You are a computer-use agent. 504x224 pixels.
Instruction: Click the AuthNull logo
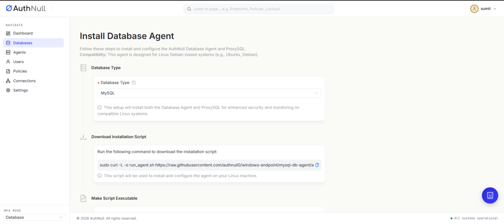(x=26, y=9)
